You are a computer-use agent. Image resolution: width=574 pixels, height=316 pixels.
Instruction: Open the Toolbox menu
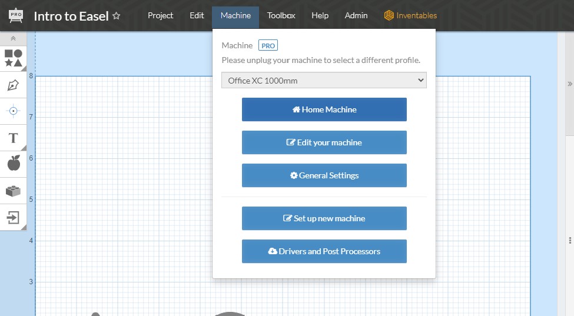click(x=281, y=15)
